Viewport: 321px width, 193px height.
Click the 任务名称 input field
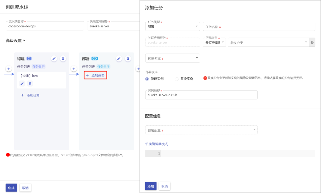[259, 27]
